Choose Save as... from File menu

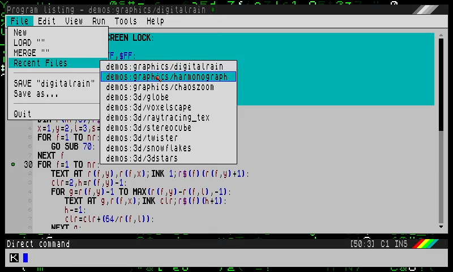coord(54,94)
